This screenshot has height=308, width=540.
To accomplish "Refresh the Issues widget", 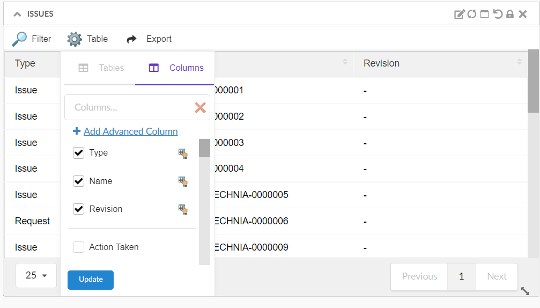I will click(471, 14).
